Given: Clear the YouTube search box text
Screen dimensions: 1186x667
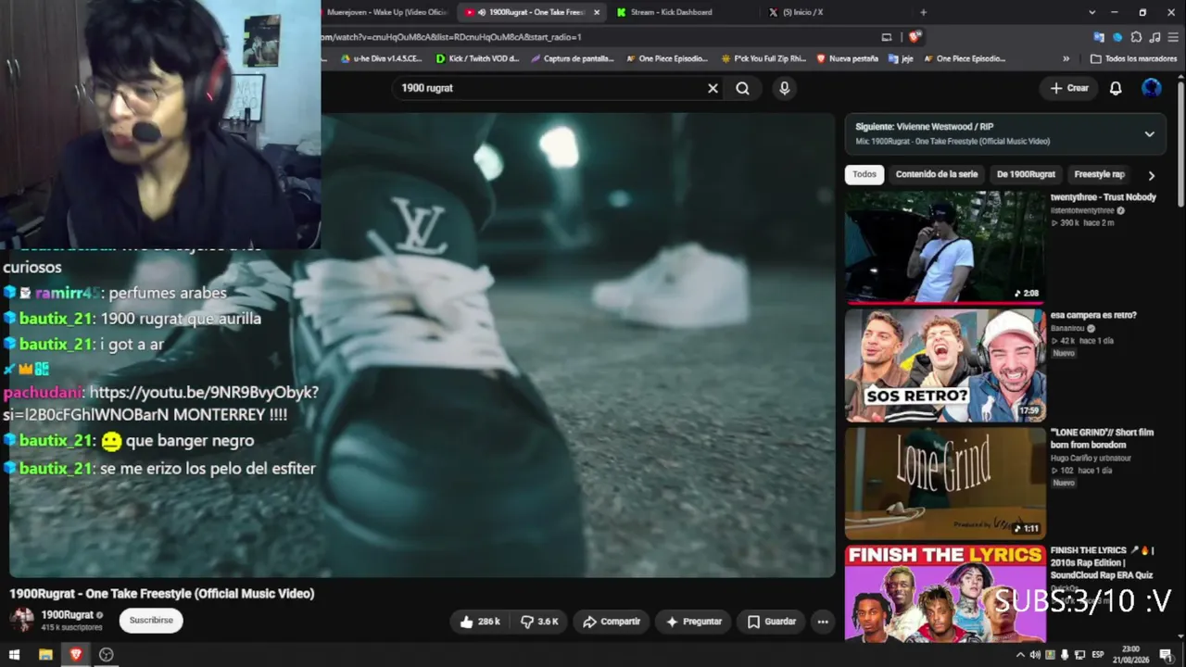Looking at the screenshot, I should (713, 88).
